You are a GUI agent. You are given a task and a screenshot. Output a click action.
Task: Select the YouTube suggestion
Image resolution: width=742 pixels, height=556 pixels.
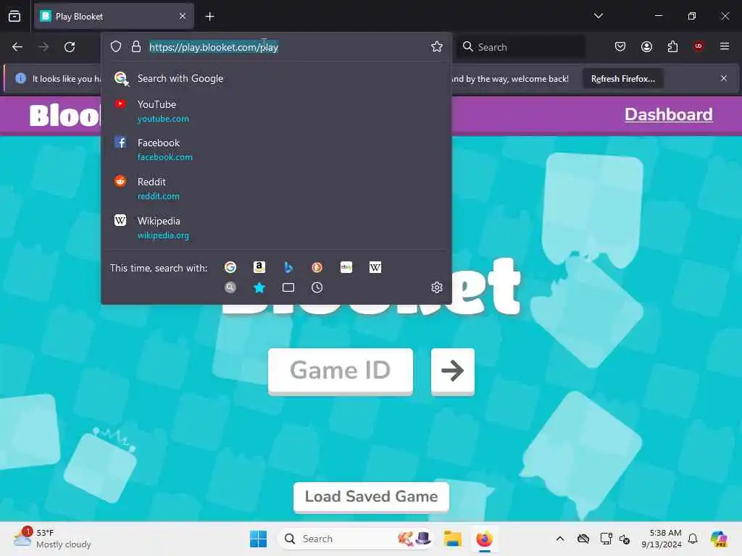point(276,111)
